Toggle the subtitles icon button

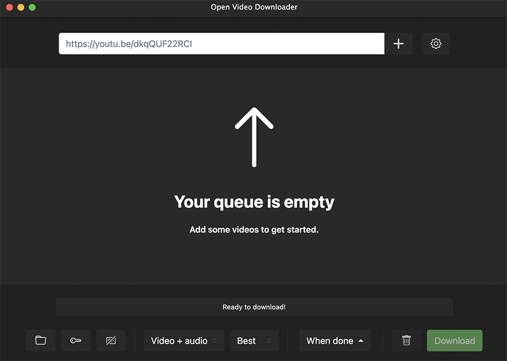(111, 340)
